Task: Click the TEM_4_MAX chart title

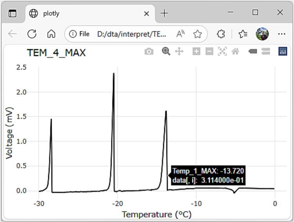Action: (56, 53)
